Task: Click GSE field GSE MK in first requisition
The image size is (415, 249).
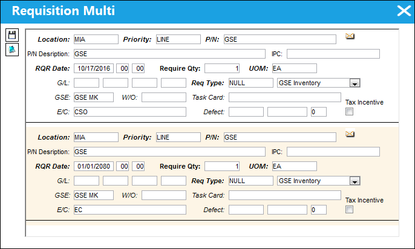Action: pos(94,97)
